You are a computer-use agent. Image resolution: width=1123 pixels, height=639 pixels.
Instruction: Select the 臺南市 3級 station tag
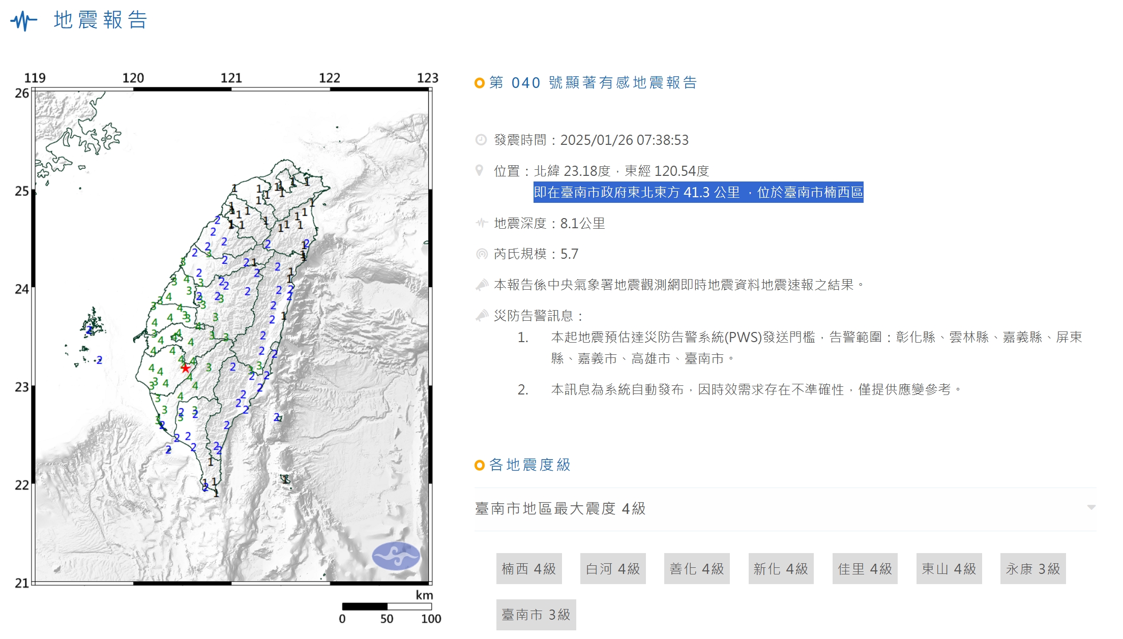pyautogui.click(x=536, y=615)
